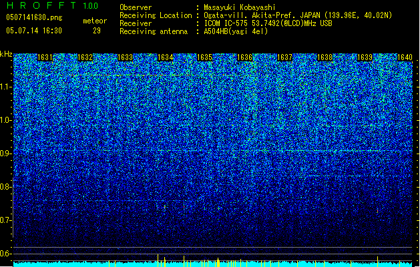Click the 1.0 kHz axis label
The width and height of the screenshot is (420, 267).
(x=5, y=120)
